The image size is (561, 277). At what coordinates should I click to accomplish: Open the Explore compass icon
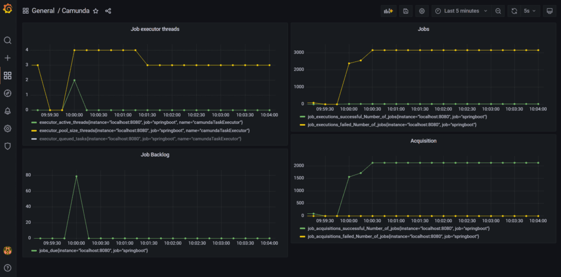coord(8,93)
